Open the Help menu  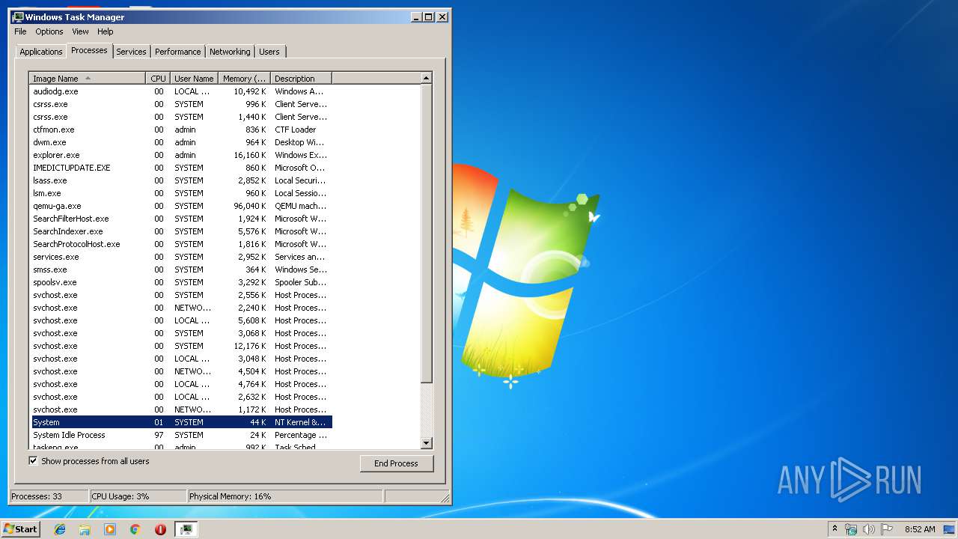click(106, 31)
